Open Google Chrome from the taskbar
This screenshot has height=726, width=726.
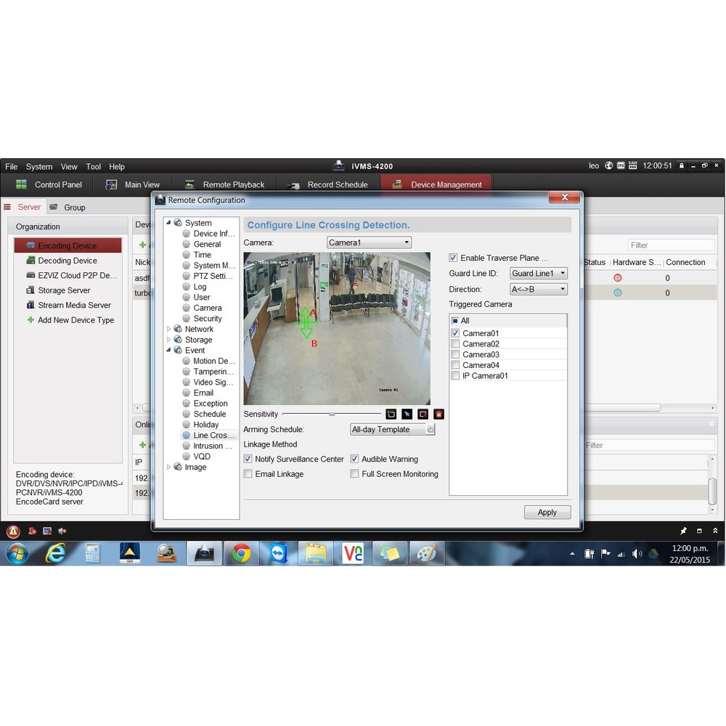pos(241,553)
